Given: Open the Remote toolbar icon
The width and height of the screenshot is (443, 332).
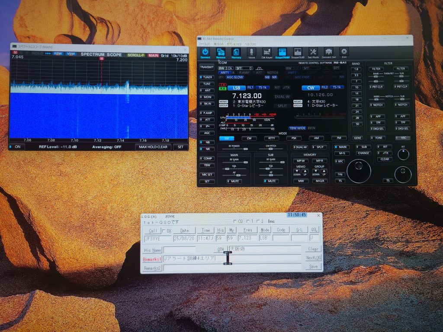Looking at the screenshot, I should (221, 52).
